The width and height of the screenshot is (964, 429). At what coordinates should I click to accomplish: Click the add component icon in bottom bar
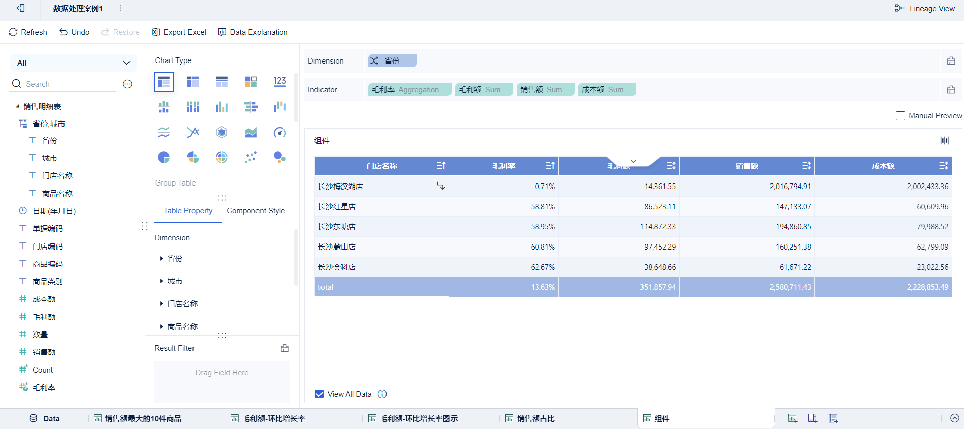793,418
